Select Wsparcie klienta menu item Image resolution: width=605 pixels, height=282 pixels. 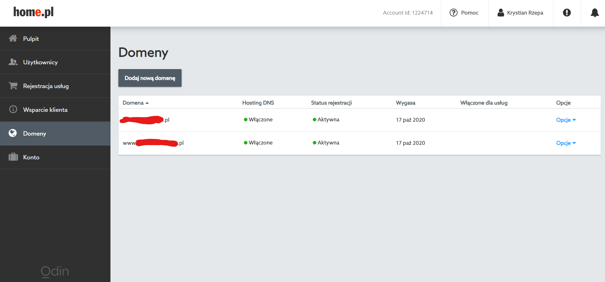pos(55,110)
